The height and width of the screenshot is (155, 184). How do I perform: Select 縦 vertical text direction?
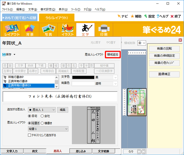click(56, 66)
